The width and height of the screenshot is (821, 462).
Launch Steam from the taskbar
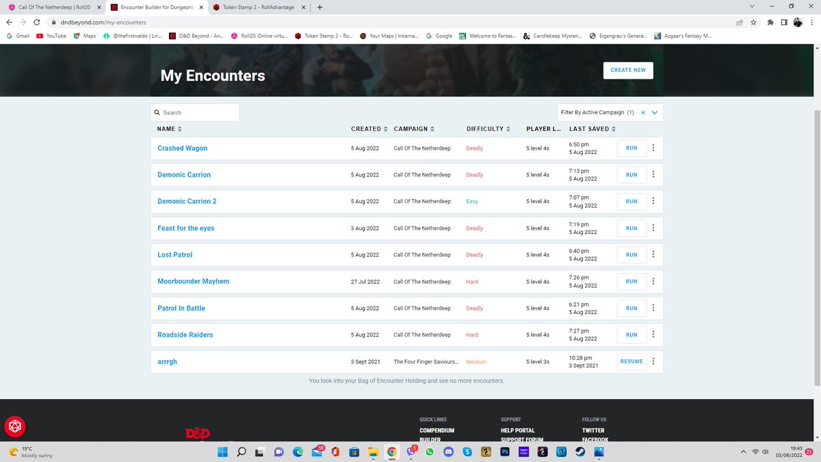coord(579,452)
